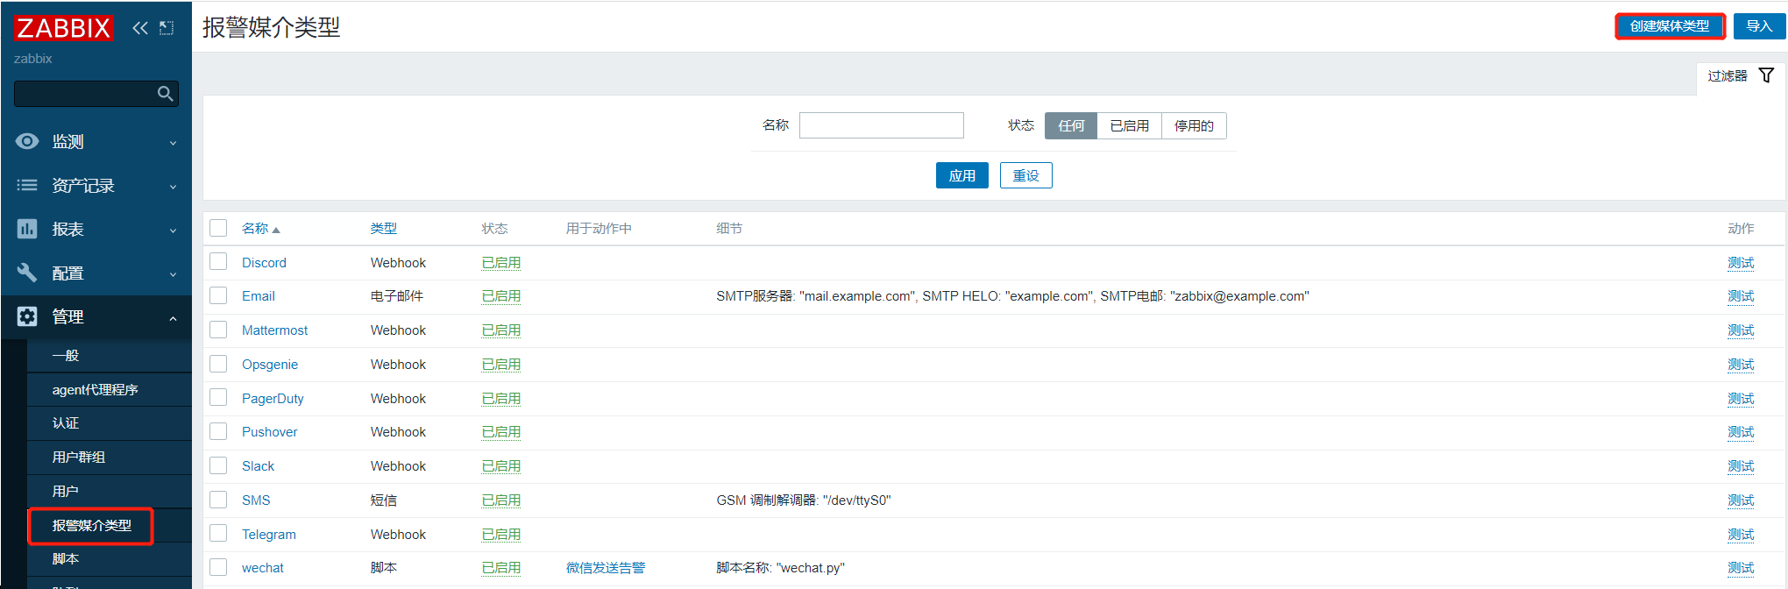Viewport: 1788px width, 589px height.
Task: Open the Discord media type link
Action: tap(264, 262)
